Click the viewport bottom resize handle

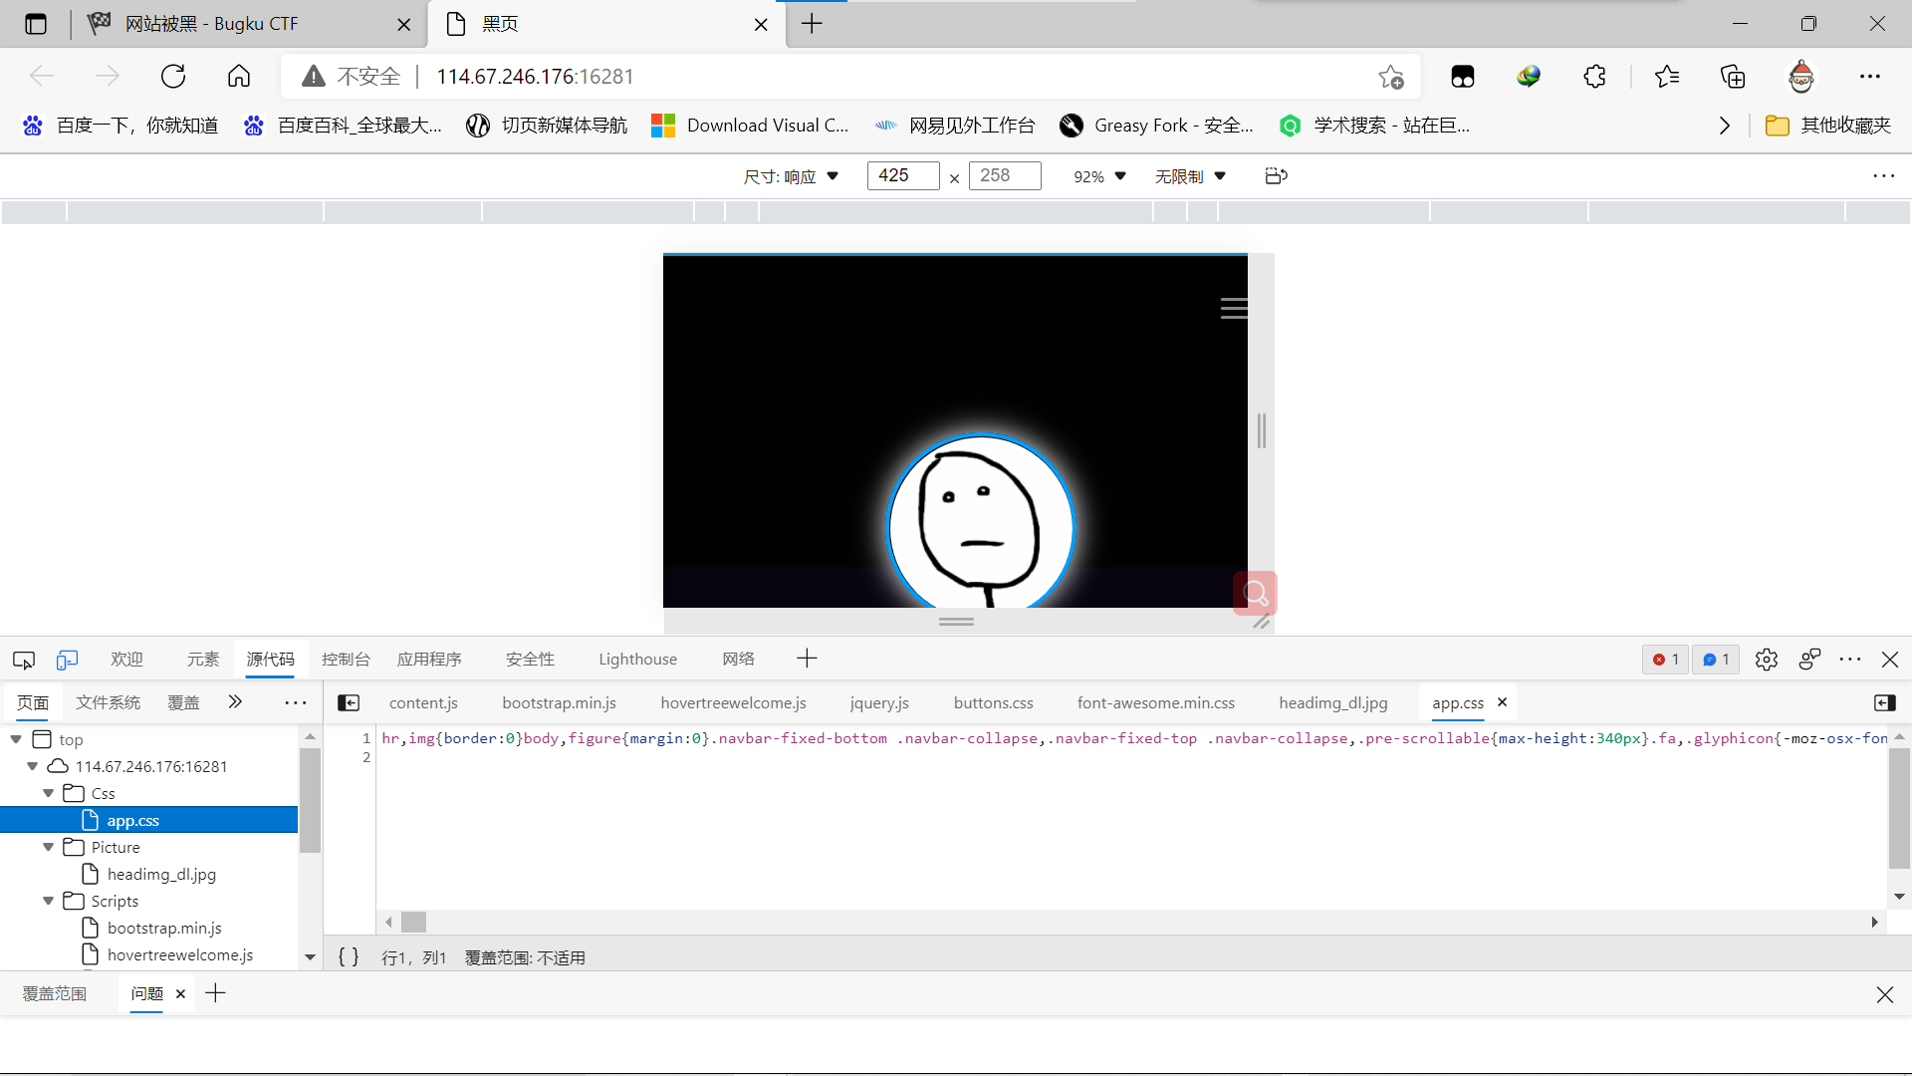click(956, 622)
